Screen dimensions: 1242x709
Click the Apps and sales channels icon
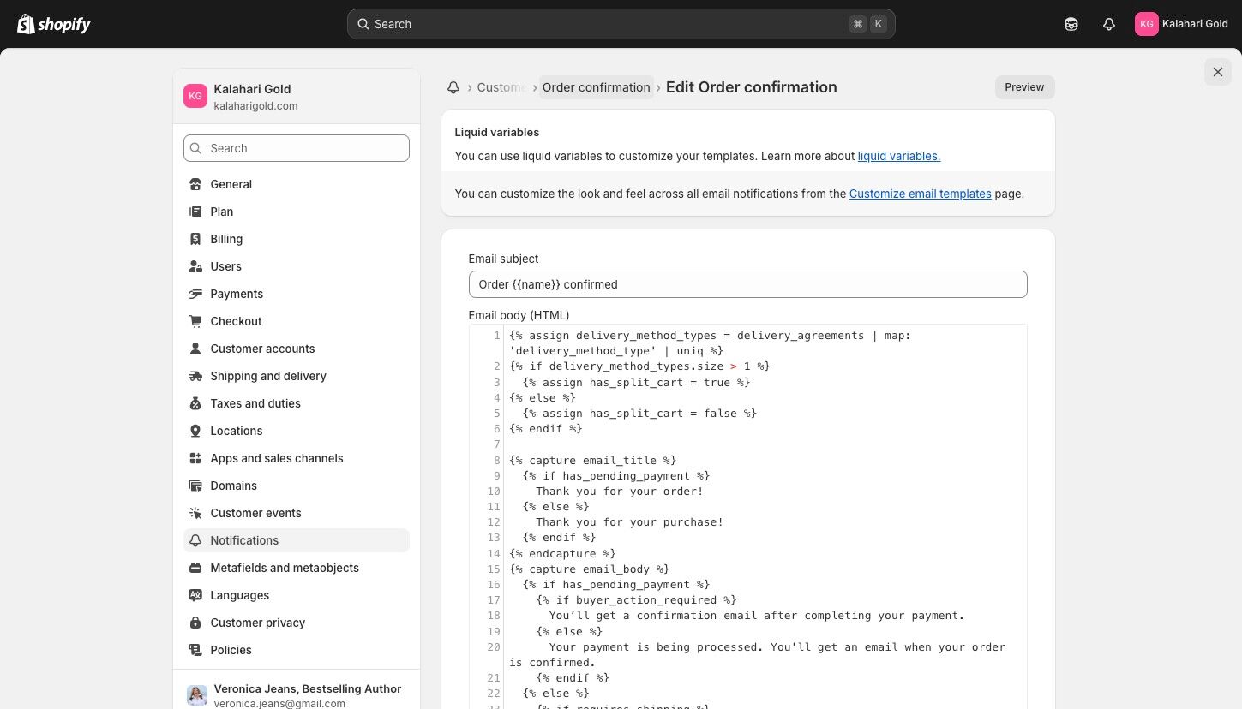pyautogui.click(x=195, y=458)
